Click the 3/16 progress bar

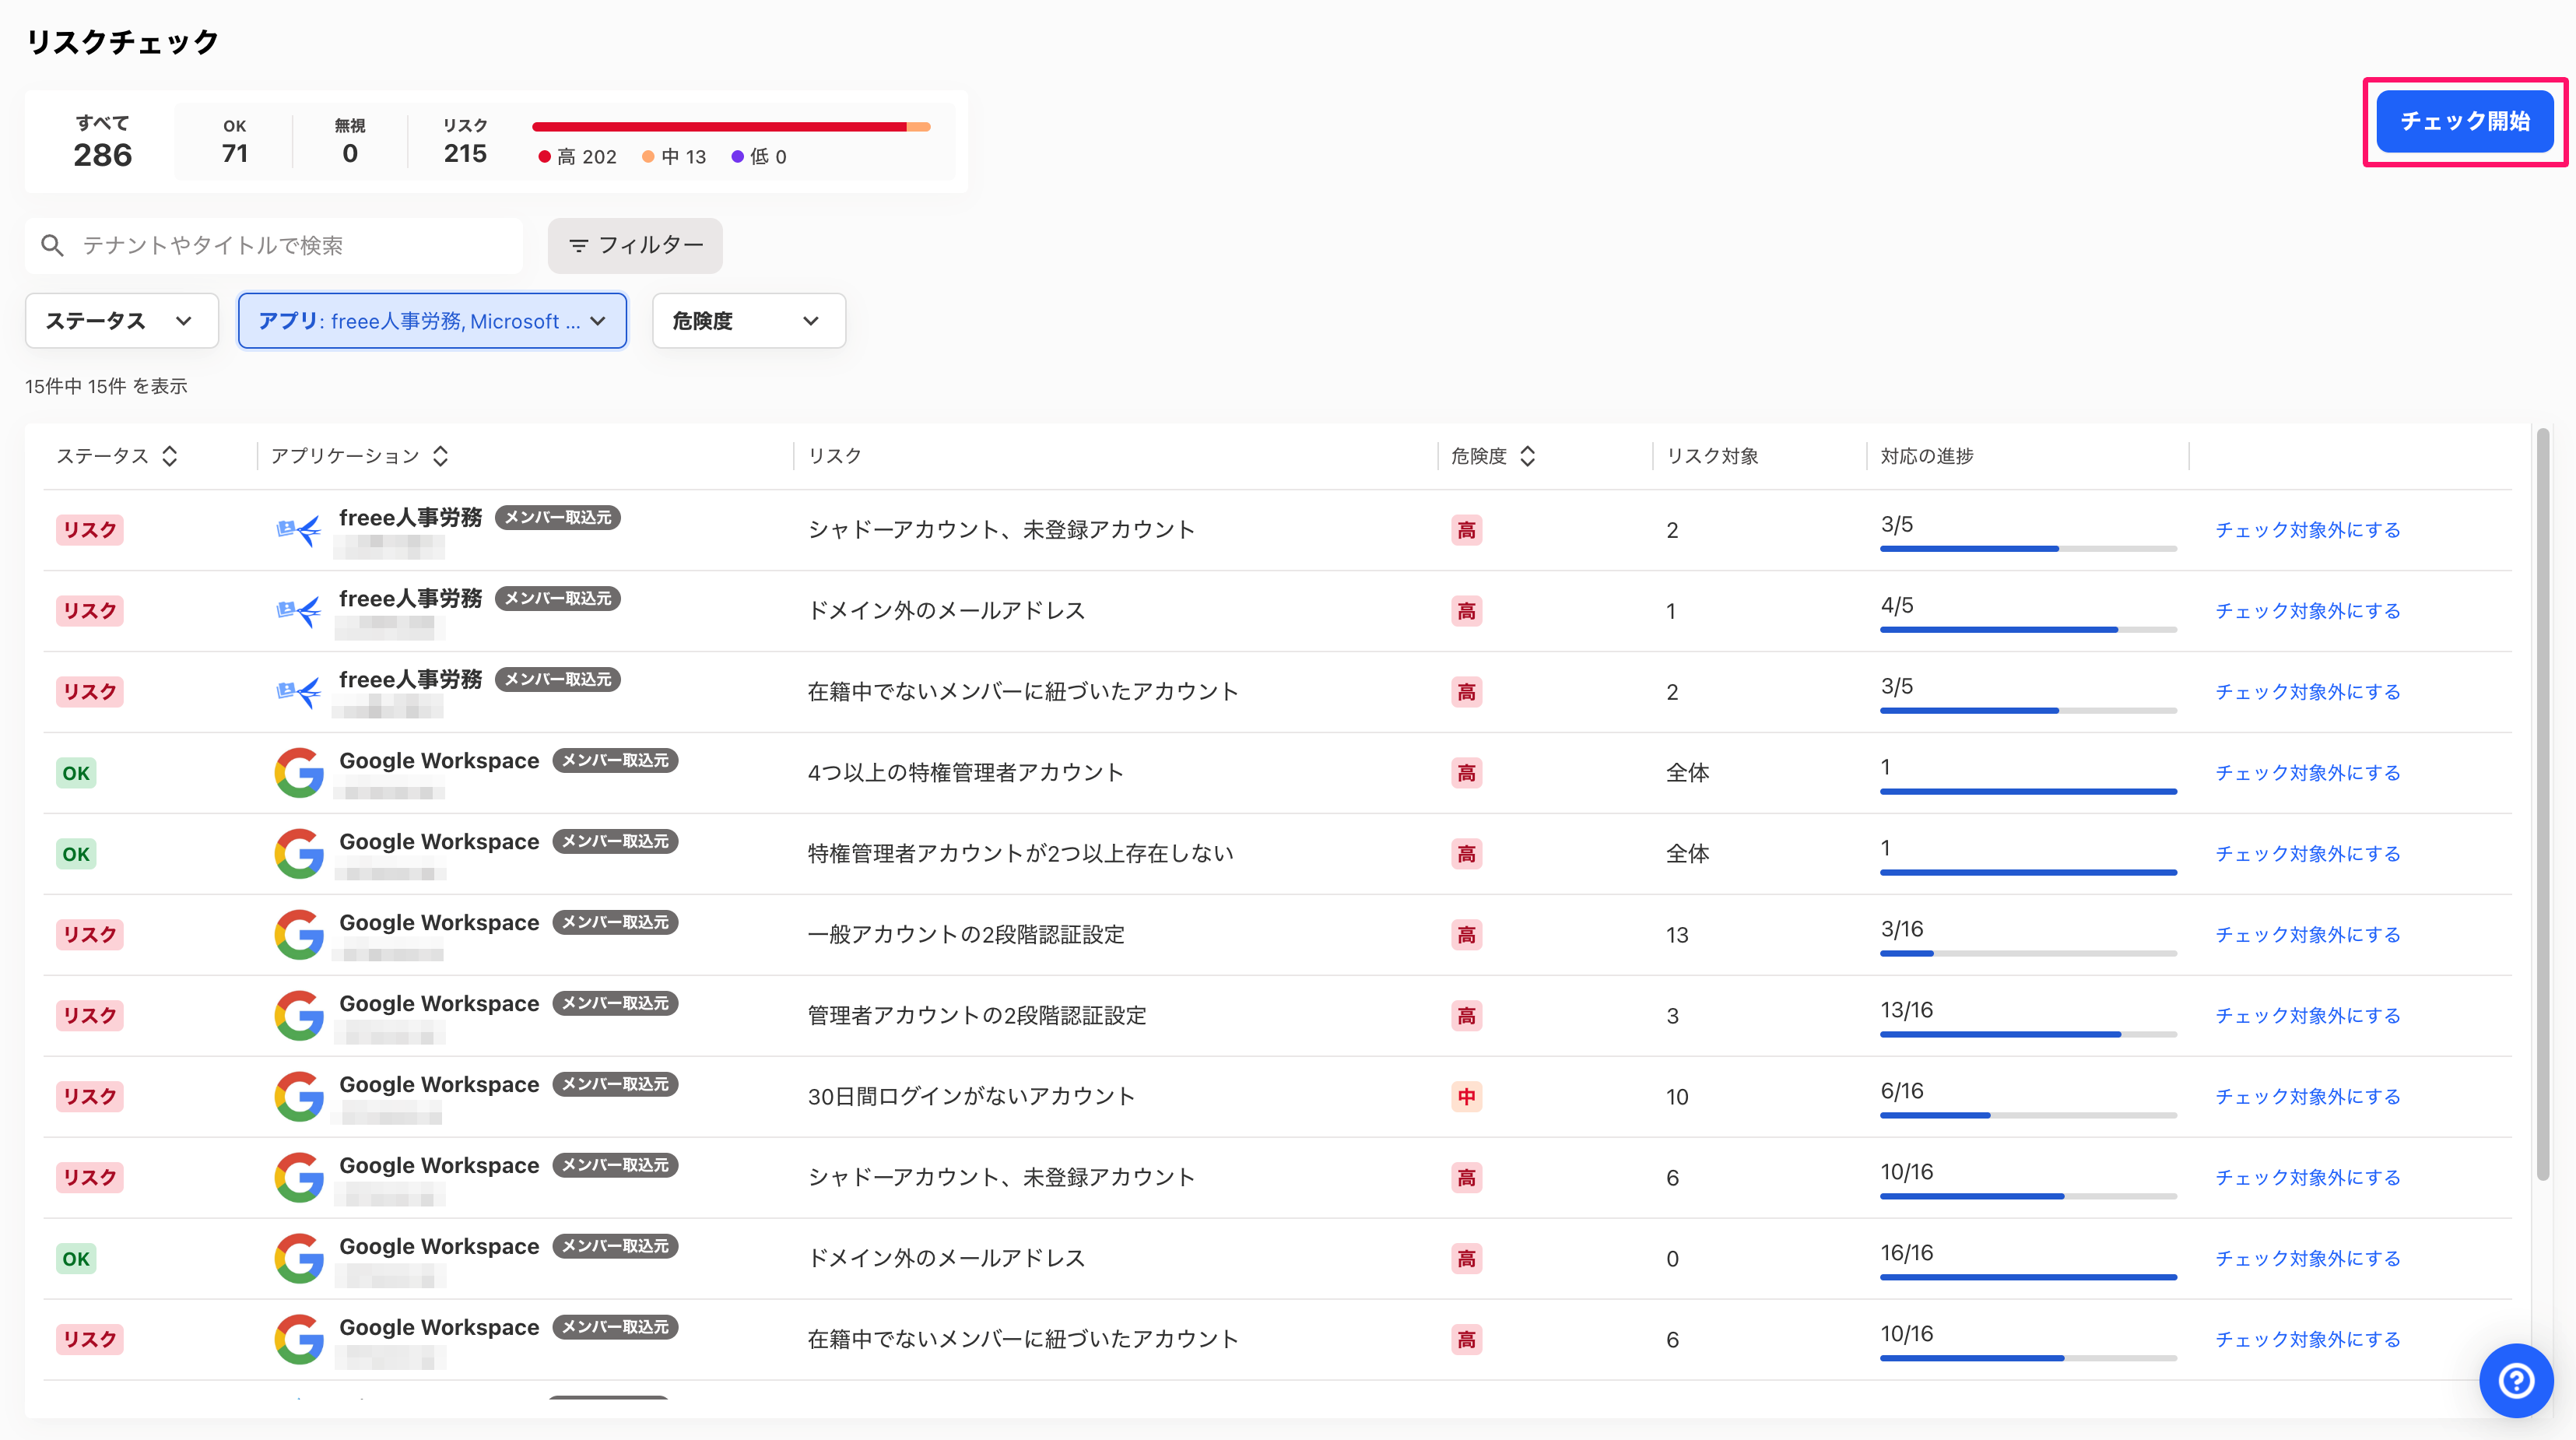click(x=2028, y=953)
